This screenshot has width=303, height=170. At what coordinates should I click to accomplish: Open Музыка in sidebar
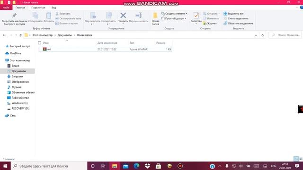[14, 87]
